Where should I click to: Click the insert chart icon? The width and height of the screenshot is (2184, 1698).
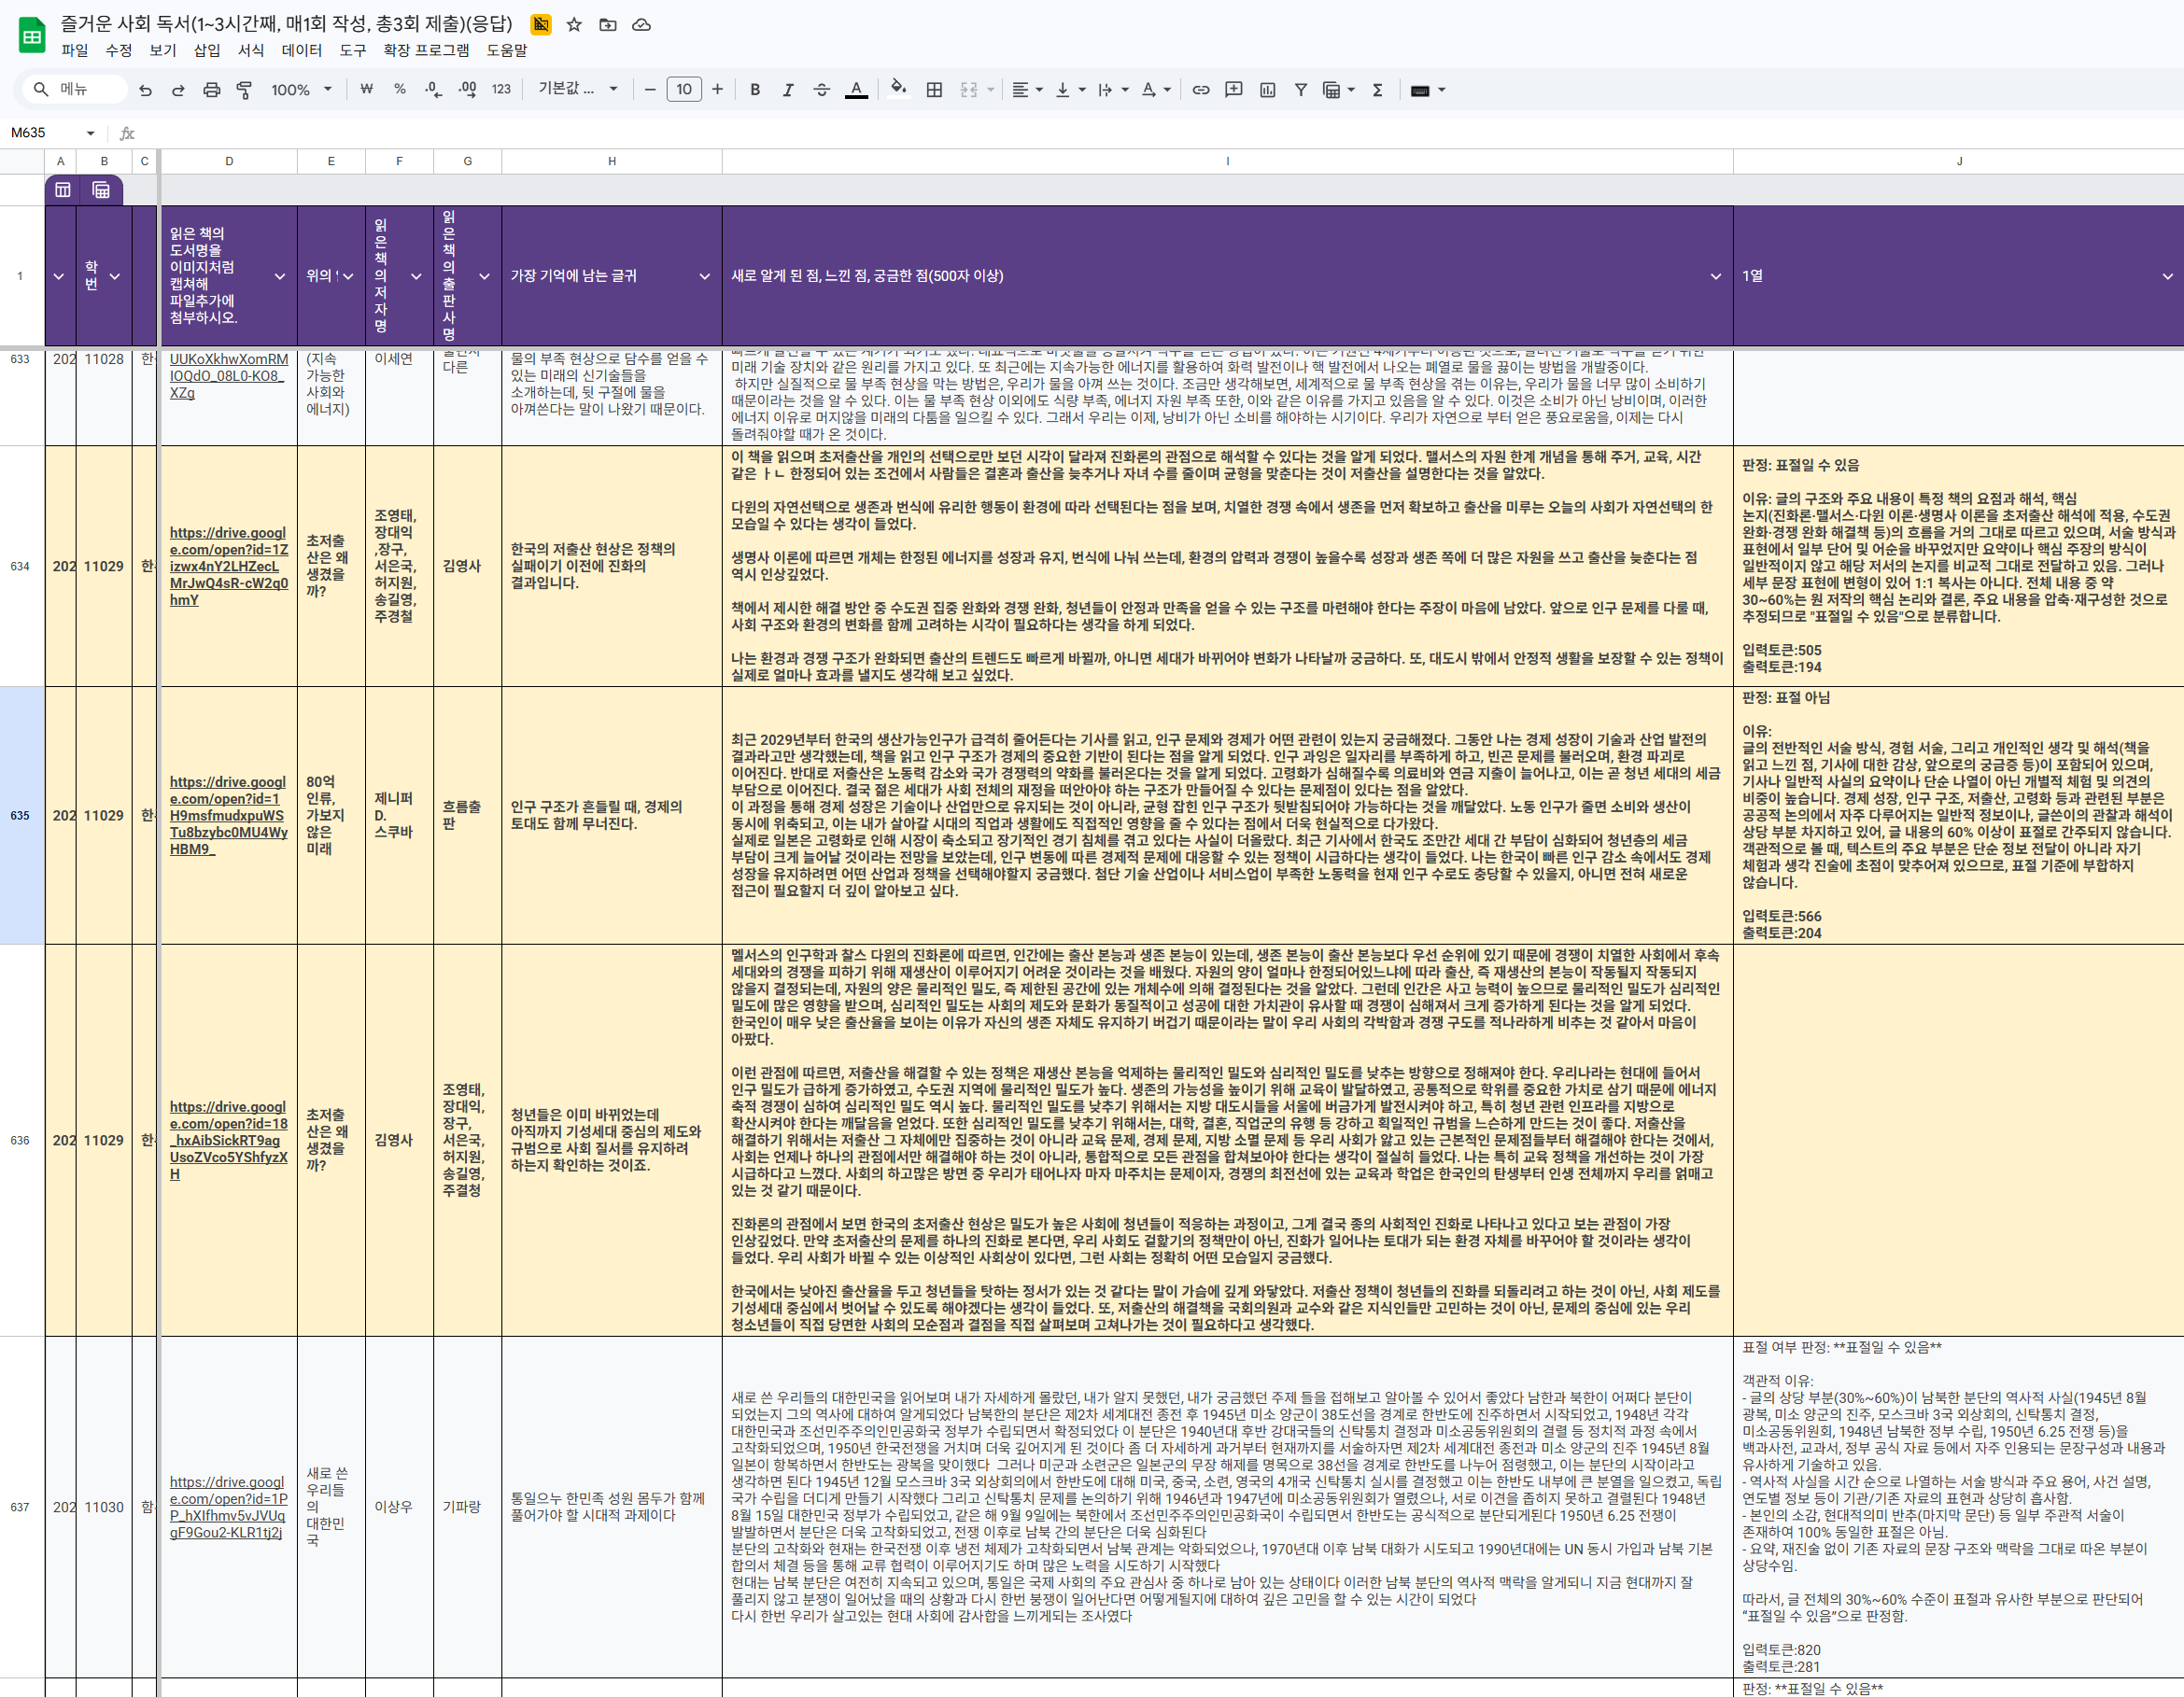point(1267,90)
